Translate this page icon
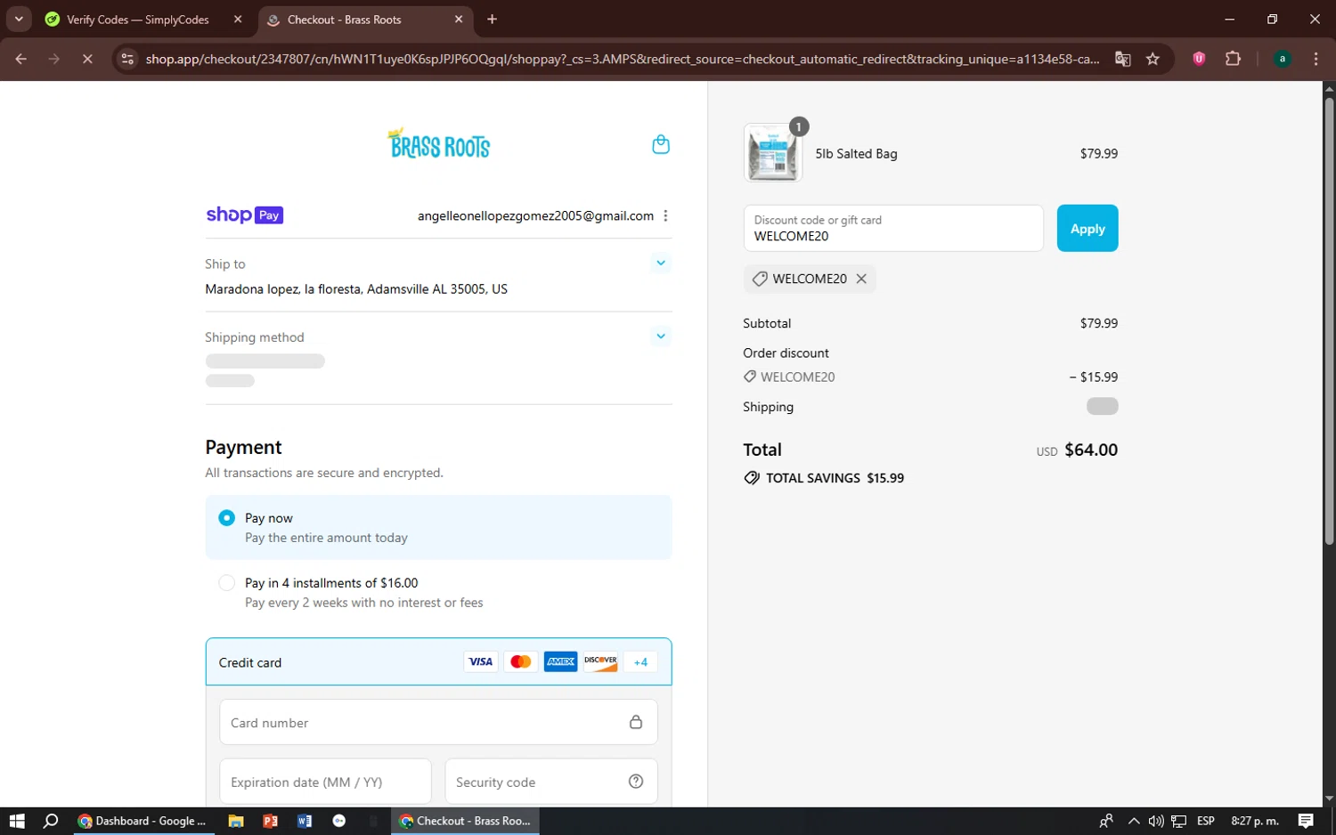The image size is (1336, 835). click(x=1122, y=59)
